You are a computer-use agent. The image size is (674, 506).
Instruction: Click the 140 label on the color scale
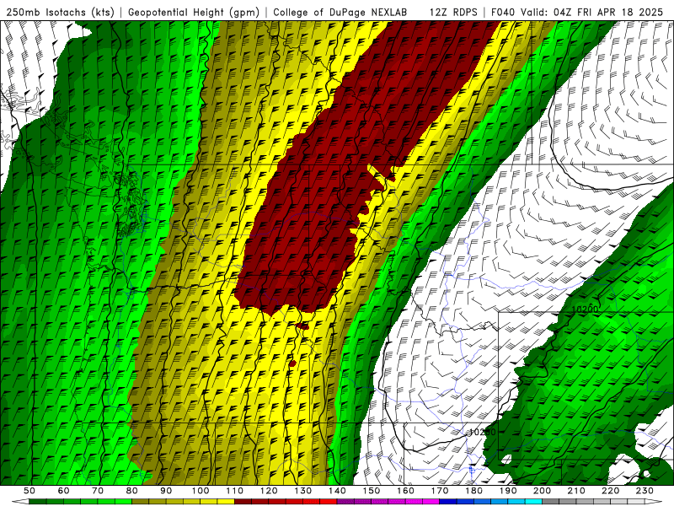point(337,491)
